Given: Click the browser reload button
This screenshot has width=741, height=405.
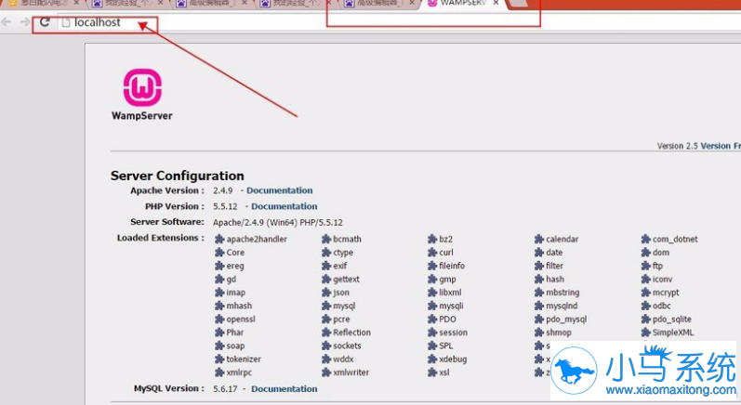Looking at the screenshot, I should (45, 22).
